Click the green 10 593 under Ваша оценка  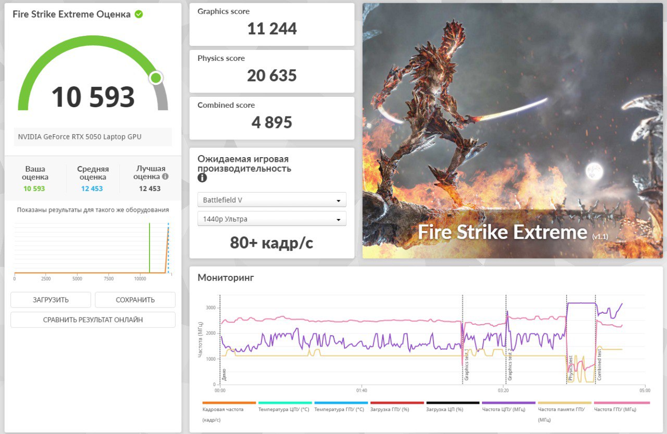click(x=34, y=188)
